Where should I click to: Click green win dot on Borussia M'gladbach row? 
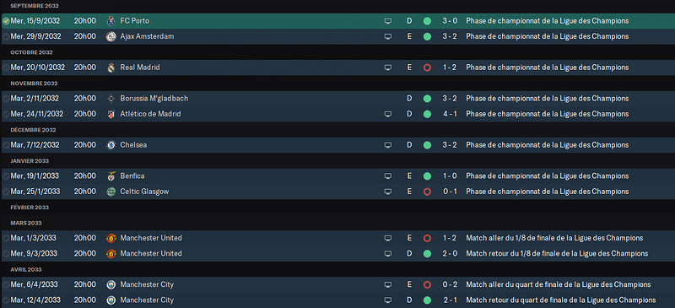427,99
